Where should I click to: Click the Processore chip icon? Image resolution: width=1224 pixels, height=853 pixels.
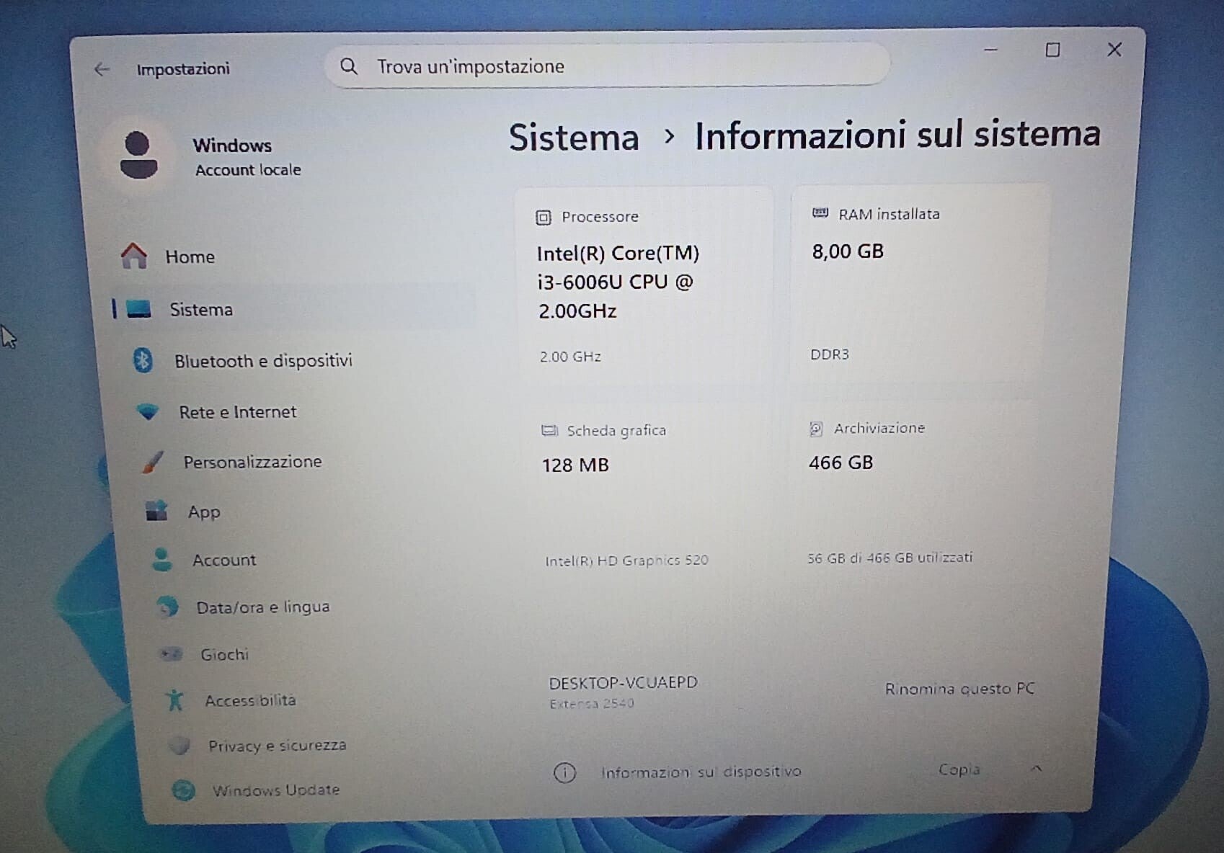(x=544, y=218)
